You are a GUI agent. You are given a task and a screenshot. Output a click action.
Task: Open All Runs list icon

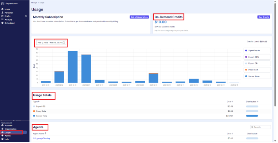[2, 20]
